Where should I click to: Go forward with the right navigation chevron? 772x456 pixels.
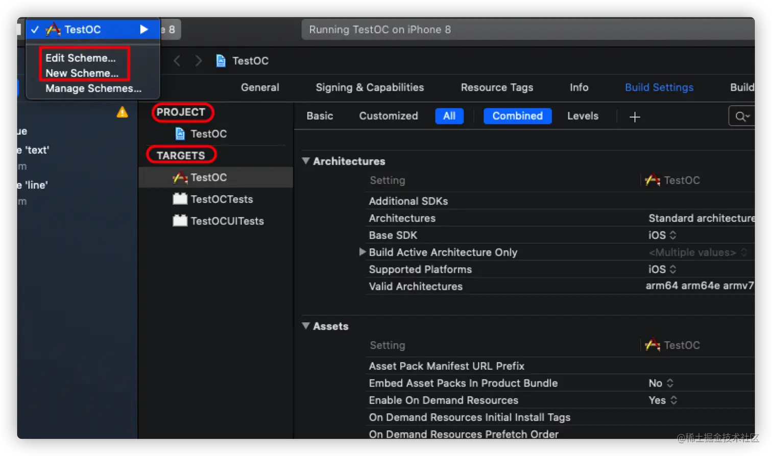coord(199,61)
